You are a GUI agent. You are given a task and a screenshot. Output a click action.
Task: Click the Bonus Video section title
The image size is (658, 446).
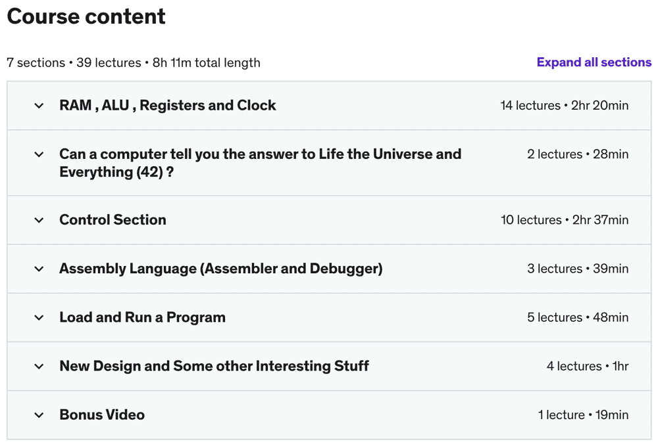[x=102, y=415]
